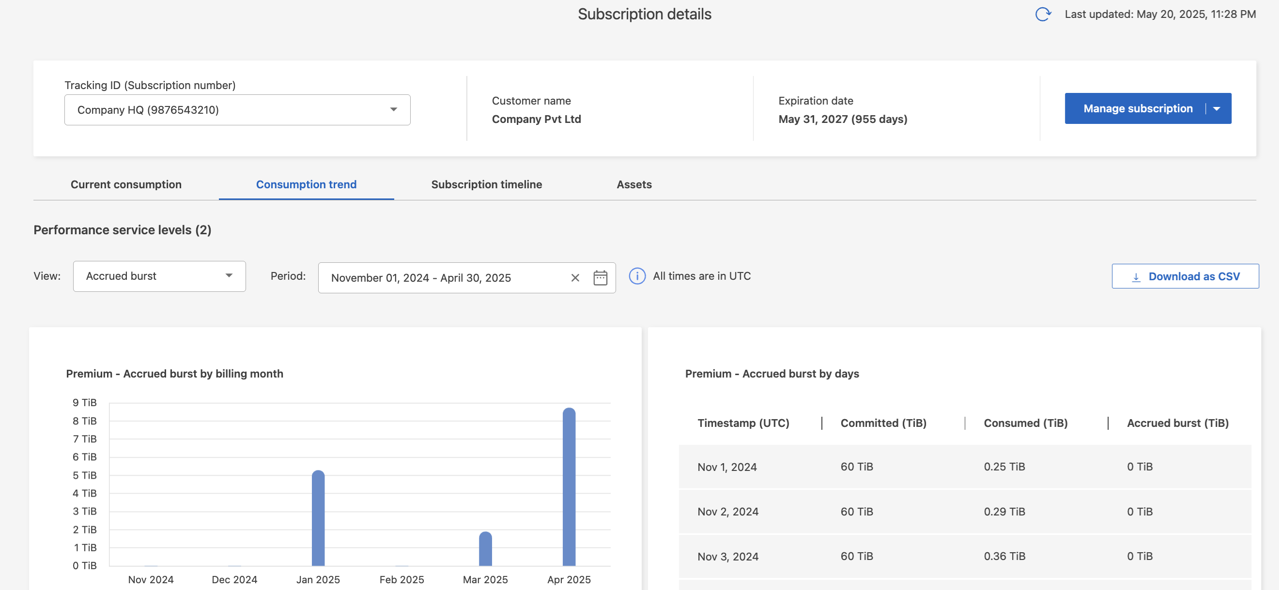Expand the Manage subscription split arrow
Viewport: 1279px width, 590px height.
tap(1217, 109)
